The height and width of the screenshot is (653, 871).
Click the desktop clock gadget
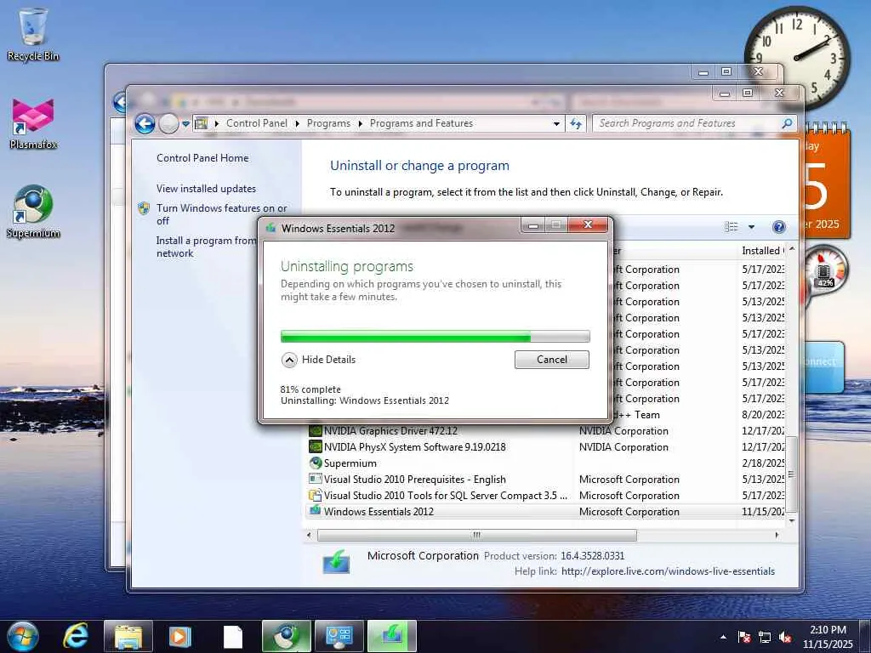pyautogui.click(x=798, y=58)
